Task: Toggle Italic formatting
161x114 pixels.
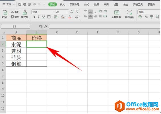Action: pyautogui.click(x=39, y=17)
